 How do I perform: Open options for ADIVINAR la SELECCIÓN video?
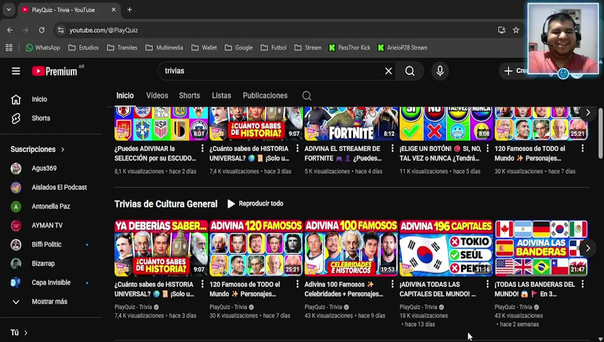tap(202, 149)
